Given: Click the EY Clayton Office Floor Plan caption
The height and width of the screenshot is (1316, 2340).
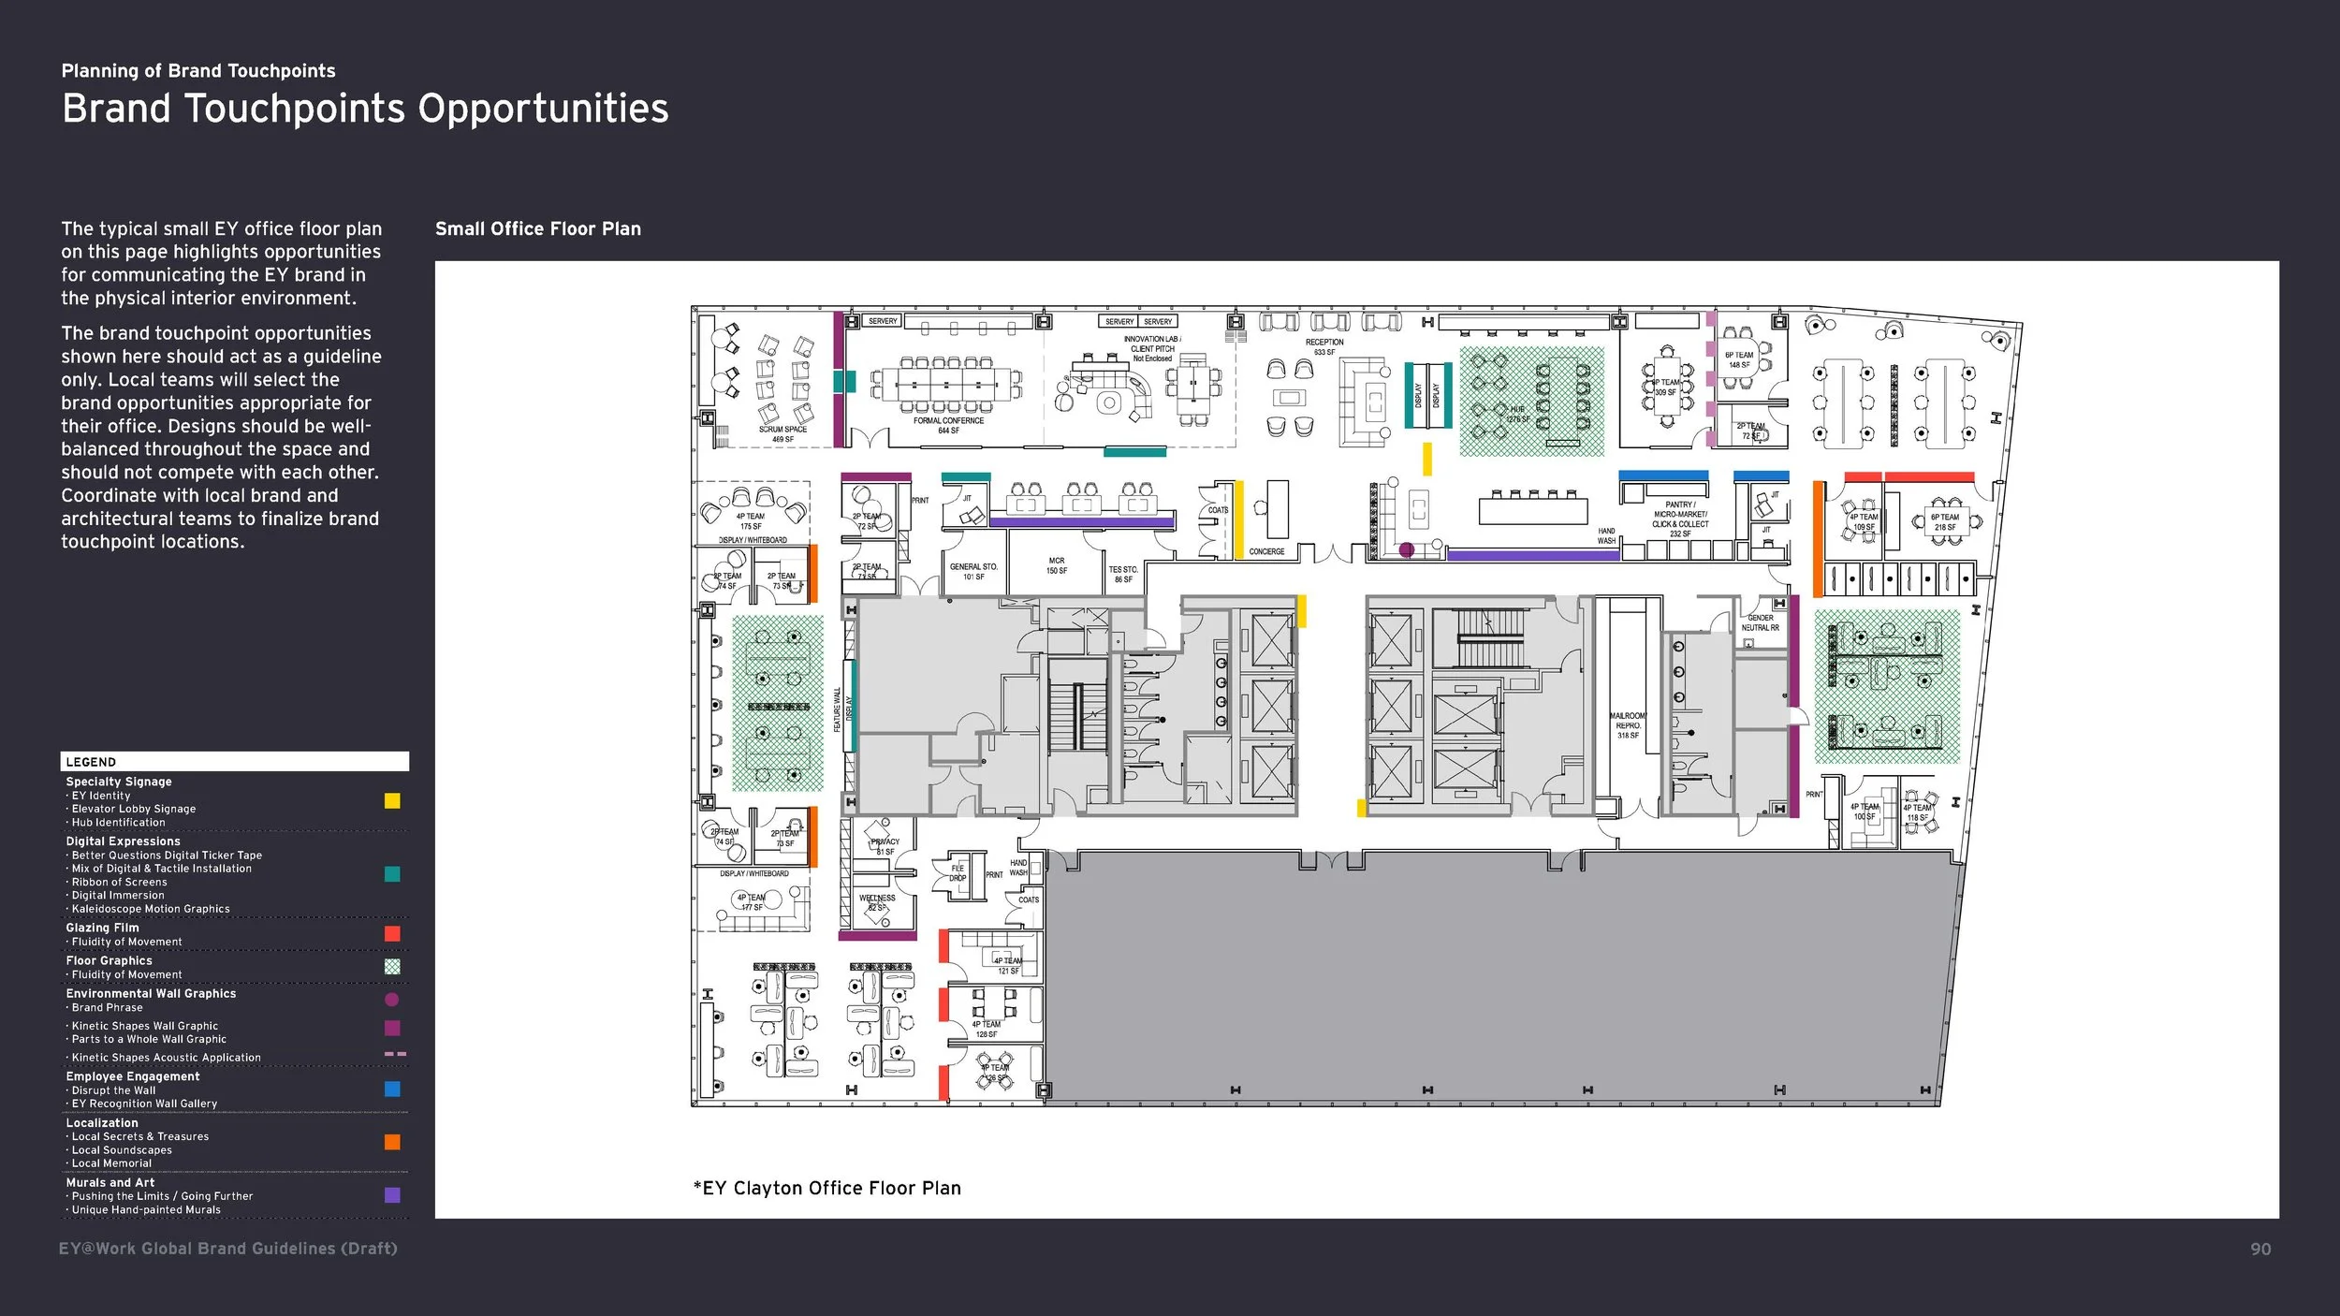Looking at the screenshot, I should [827, 1188].
